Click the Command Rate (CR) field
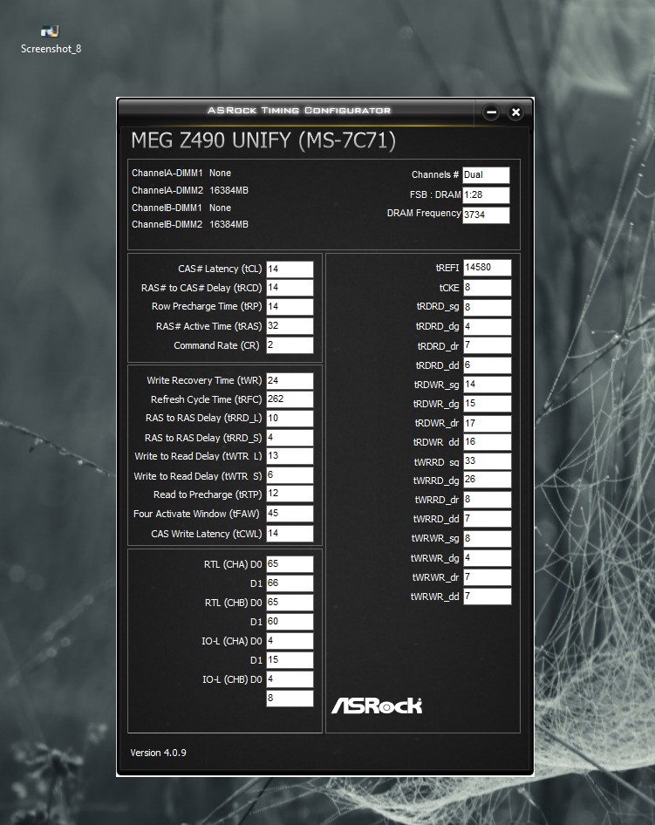The height and width of the screenshot is (825, 655). 290,345
